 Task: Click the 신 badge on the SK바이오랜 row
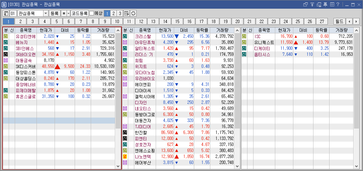point(6,54)
